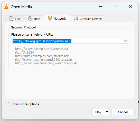Screen dimensions: 140x121
Task: Click example rtp://@:1234 text
Action: (x=24, y=52)
